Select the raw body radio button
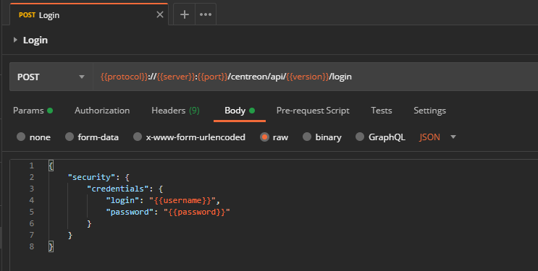This screenshot has height=271, width=538. pos(274,137)
